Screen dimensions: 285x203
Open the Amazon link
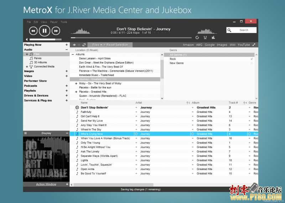[x=188, y=45]
